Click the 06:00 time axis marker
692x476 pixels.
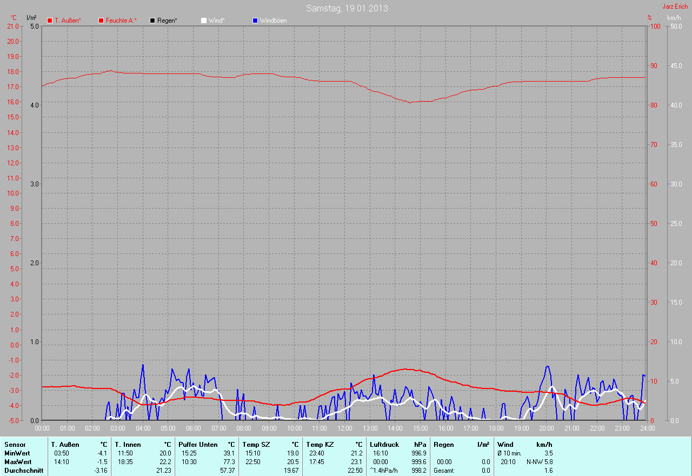pyautogui.click(x=193, y=428)
